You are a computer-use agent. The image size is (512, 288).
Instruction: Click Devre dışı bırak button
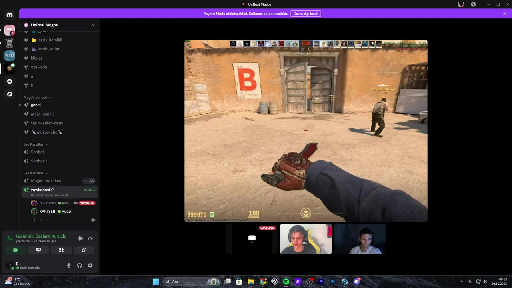coord(306,14)
